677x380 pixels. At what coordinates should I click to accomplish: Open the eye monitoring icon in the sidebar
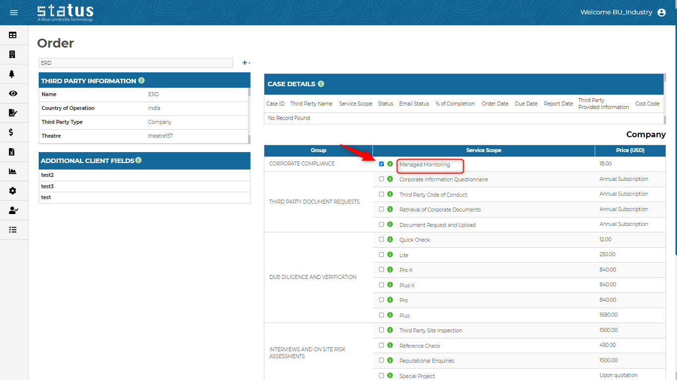point(13,94)
